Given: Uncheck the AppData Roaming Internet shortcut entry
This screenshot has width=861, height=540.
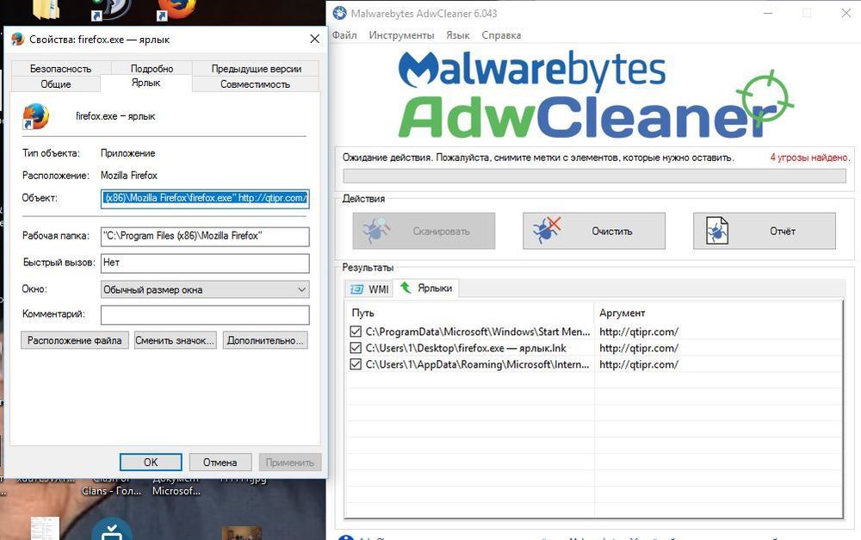Looking at the screenshot, I should tap(356, 364).
